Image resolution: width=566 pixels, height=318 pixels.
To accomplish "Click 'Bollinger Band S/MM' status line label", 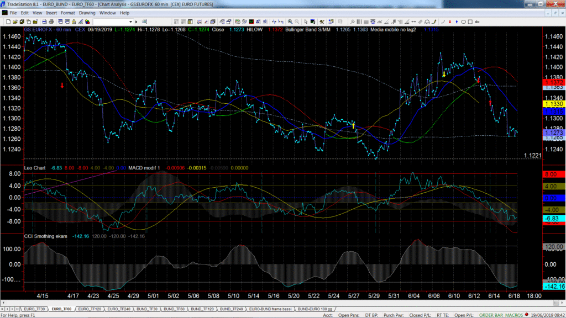I will click(x=307, y=30).
